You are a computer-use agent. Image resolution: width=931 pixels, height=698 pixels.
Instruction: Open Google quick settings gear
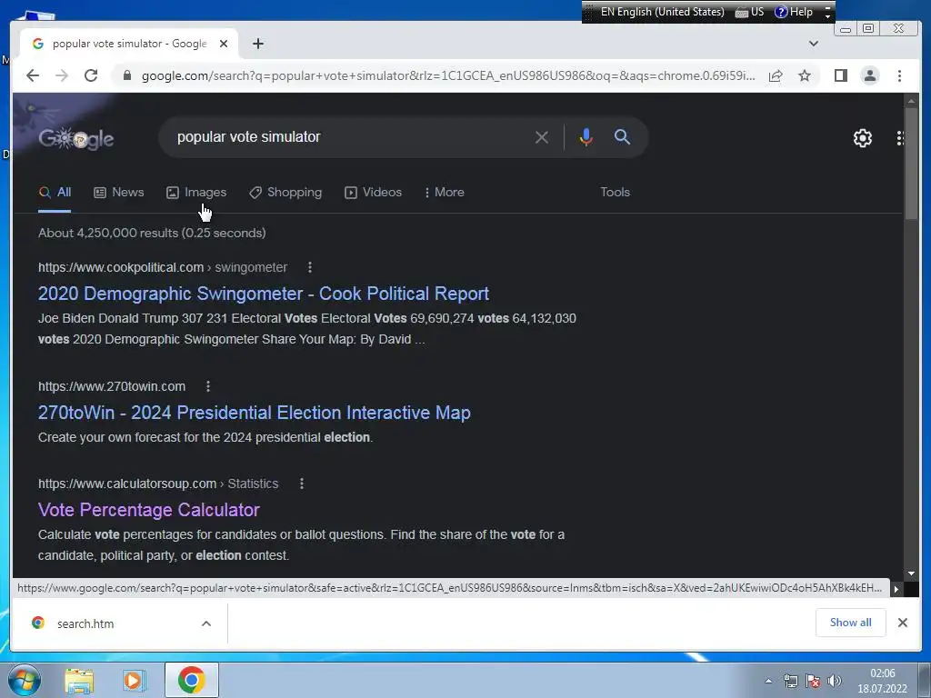pyautogui.click(x=862, y=138)
